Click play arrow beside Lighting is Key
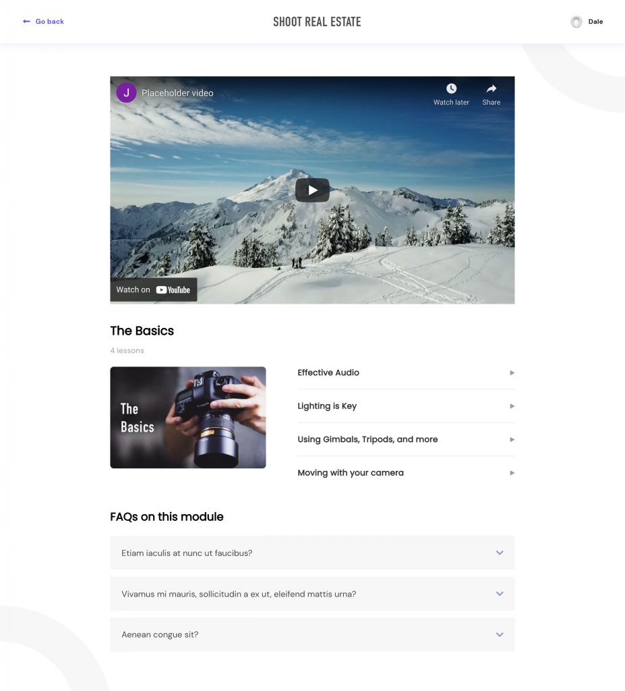625x691 pixels. [x=512, y=406]
